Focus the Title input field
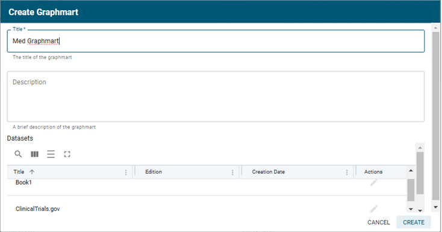 pos(216,41)
